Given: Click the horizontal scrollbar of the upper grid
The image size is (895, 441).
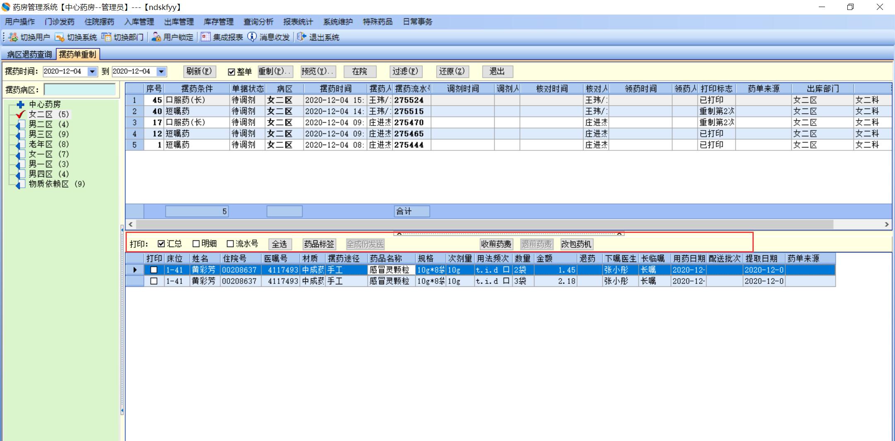Looking at the screenshot, I should click(485, 224).
